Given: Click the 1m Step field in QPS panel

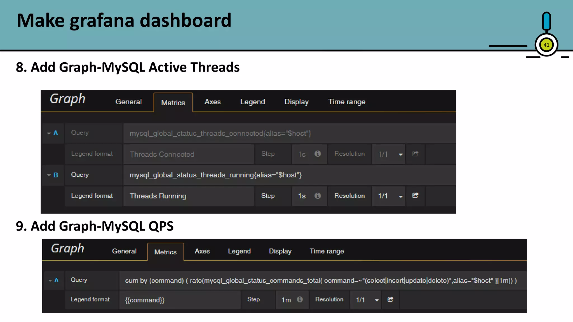Looking at the screenshot, I should point(286,300).
